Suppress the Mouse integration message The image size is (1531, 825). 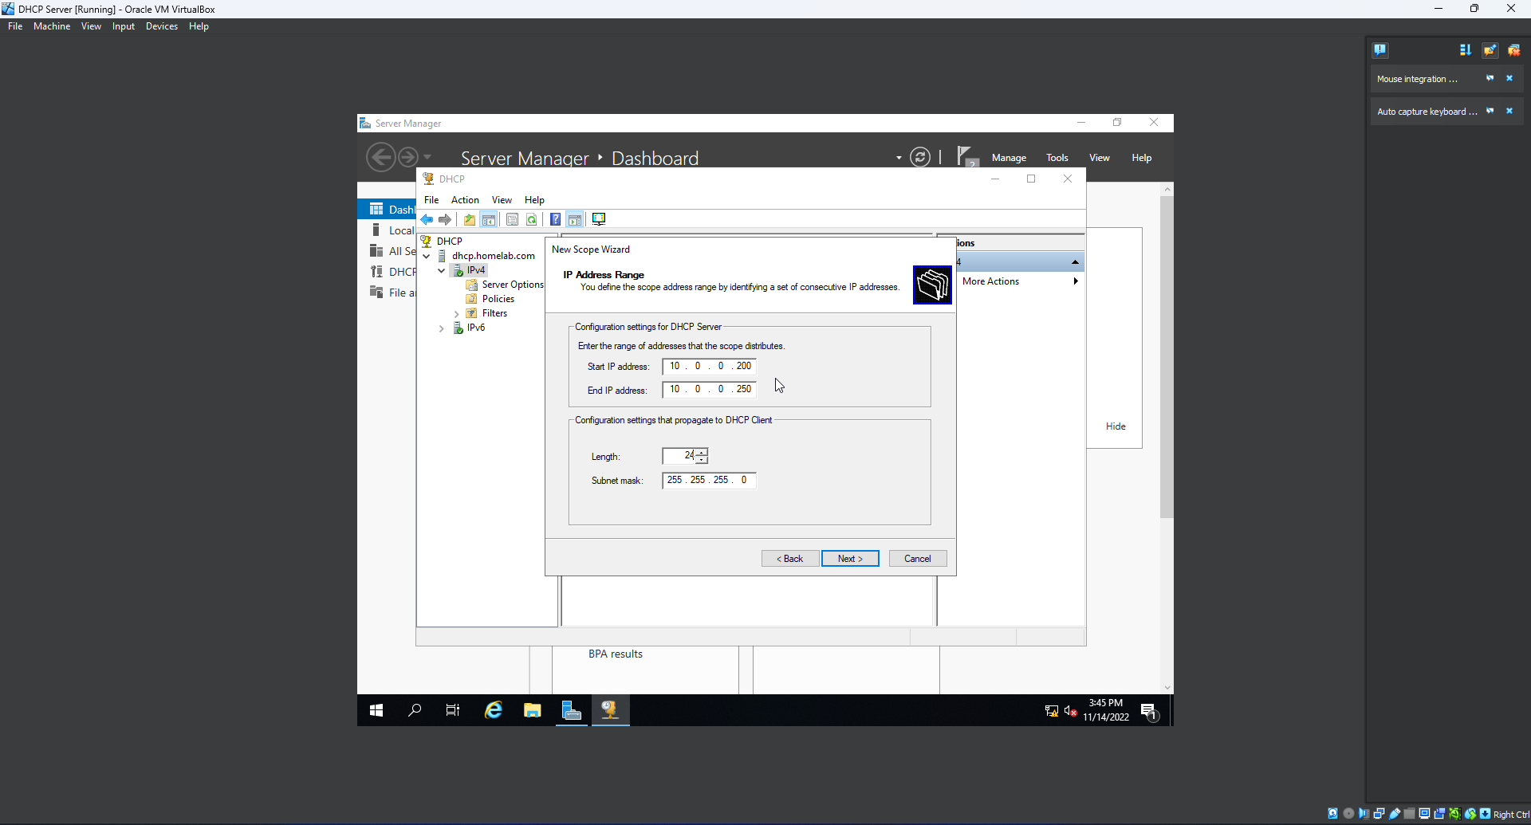[1490, 78]
